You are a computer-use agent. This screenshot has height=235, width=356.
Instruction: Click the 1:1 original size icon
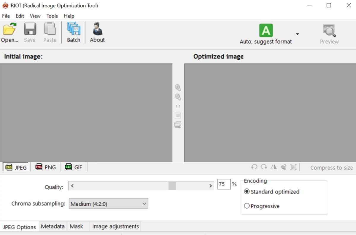[x=178, y=106]
